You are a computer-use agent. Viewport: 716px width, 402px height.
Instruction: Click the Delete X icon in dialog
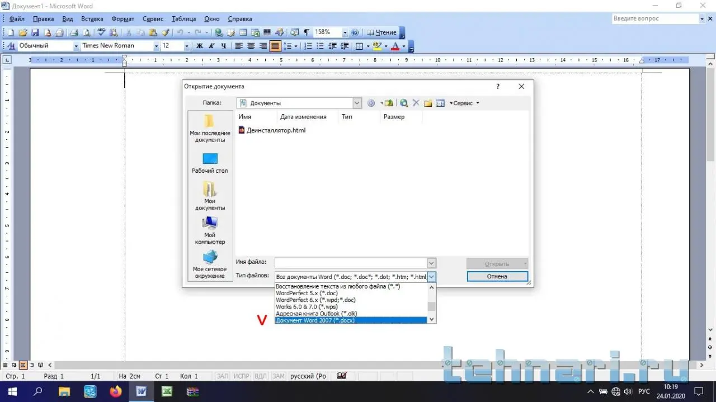[416, 103]
